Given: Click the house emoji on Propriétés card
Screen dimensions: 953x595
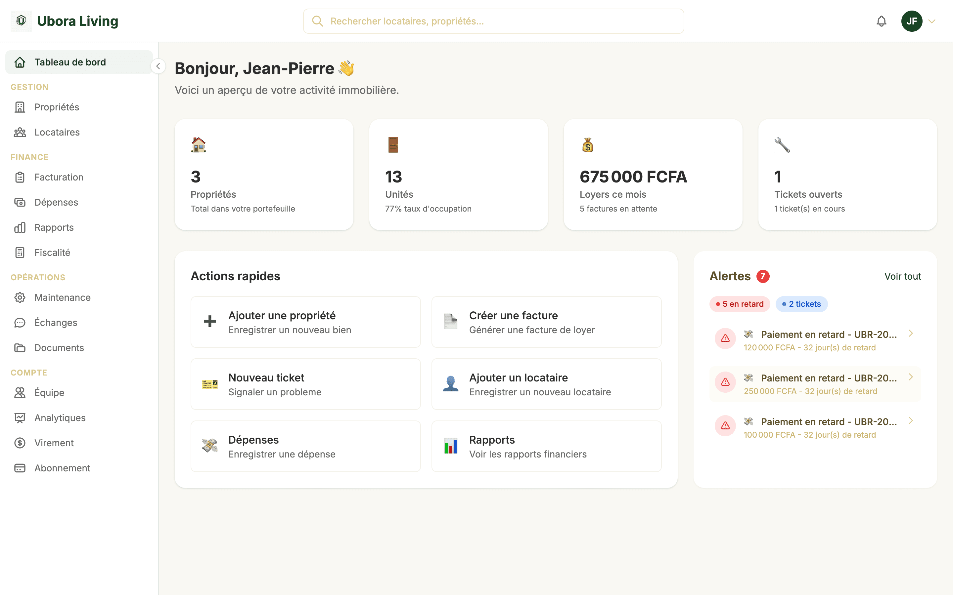Looking at the screenshot, I should [199, 145].
